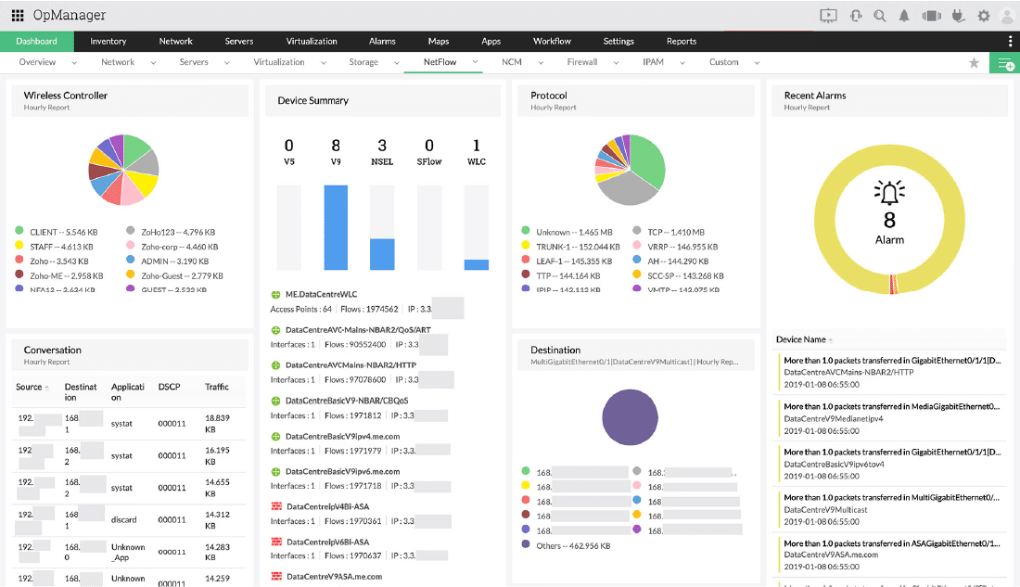Open the settings gear icon
Screen dimensions: 1020x587
click(984, 16)
